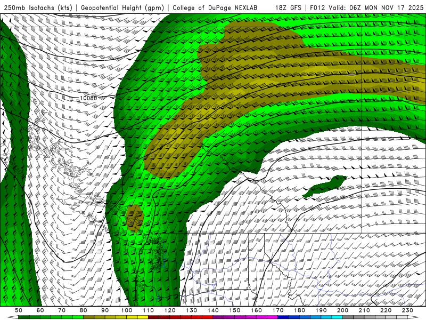Click the 180 knot legend label

point(300,310)
